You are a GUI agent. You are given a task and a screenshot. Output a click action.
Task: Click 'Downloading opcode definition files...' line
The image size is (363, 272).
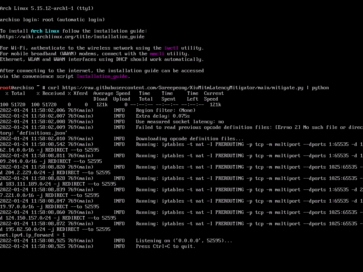click(x=190, y=139)
